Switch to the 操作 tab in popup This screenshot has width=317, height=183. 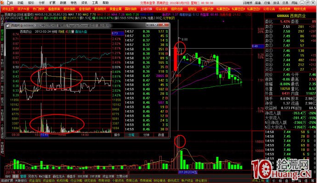117,135
